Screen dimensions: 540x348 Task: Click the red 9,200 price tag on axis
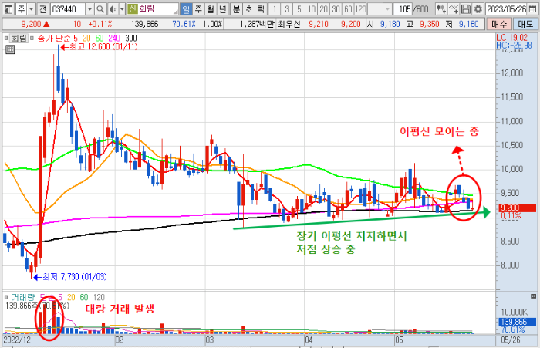tap(518, 208)
